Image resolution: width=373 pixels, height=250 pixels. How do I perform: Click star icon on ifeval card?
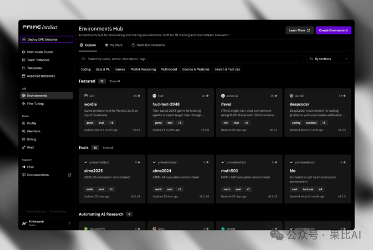click(x=276, y=96)
